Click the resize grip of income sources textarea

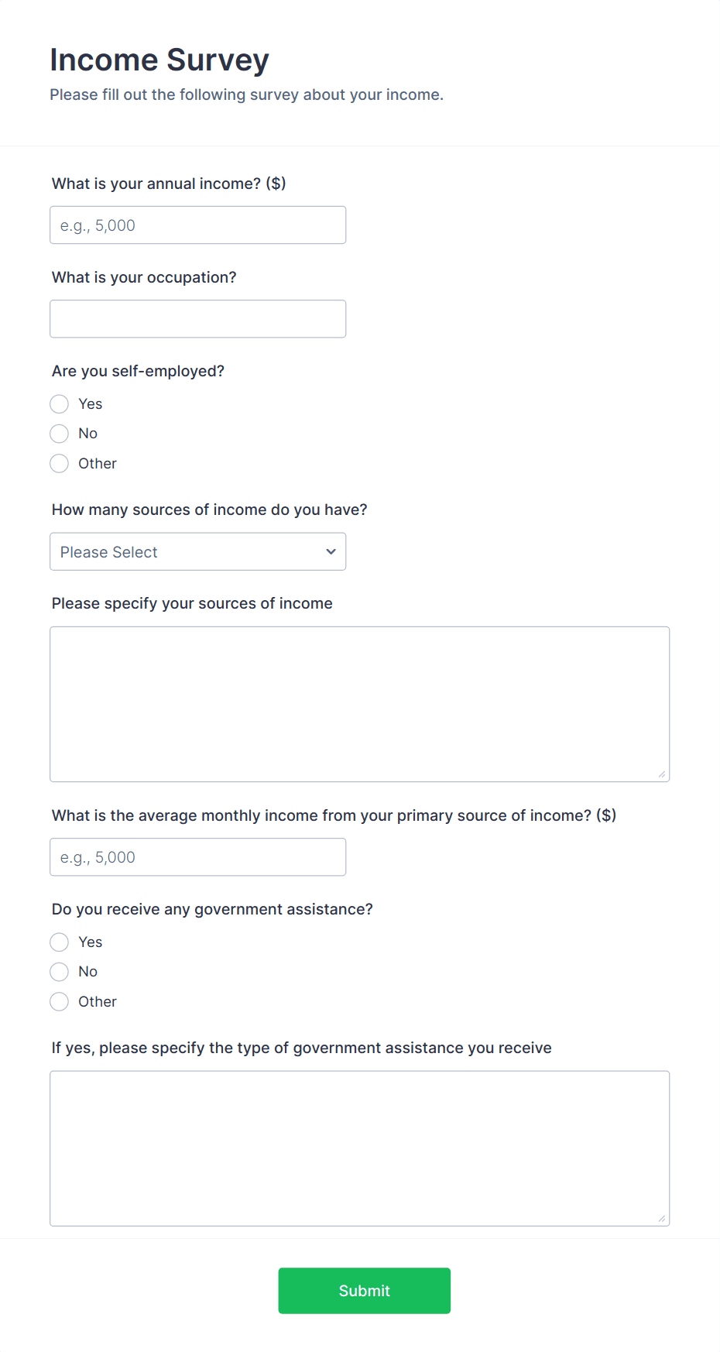click(x=663, y=774)
